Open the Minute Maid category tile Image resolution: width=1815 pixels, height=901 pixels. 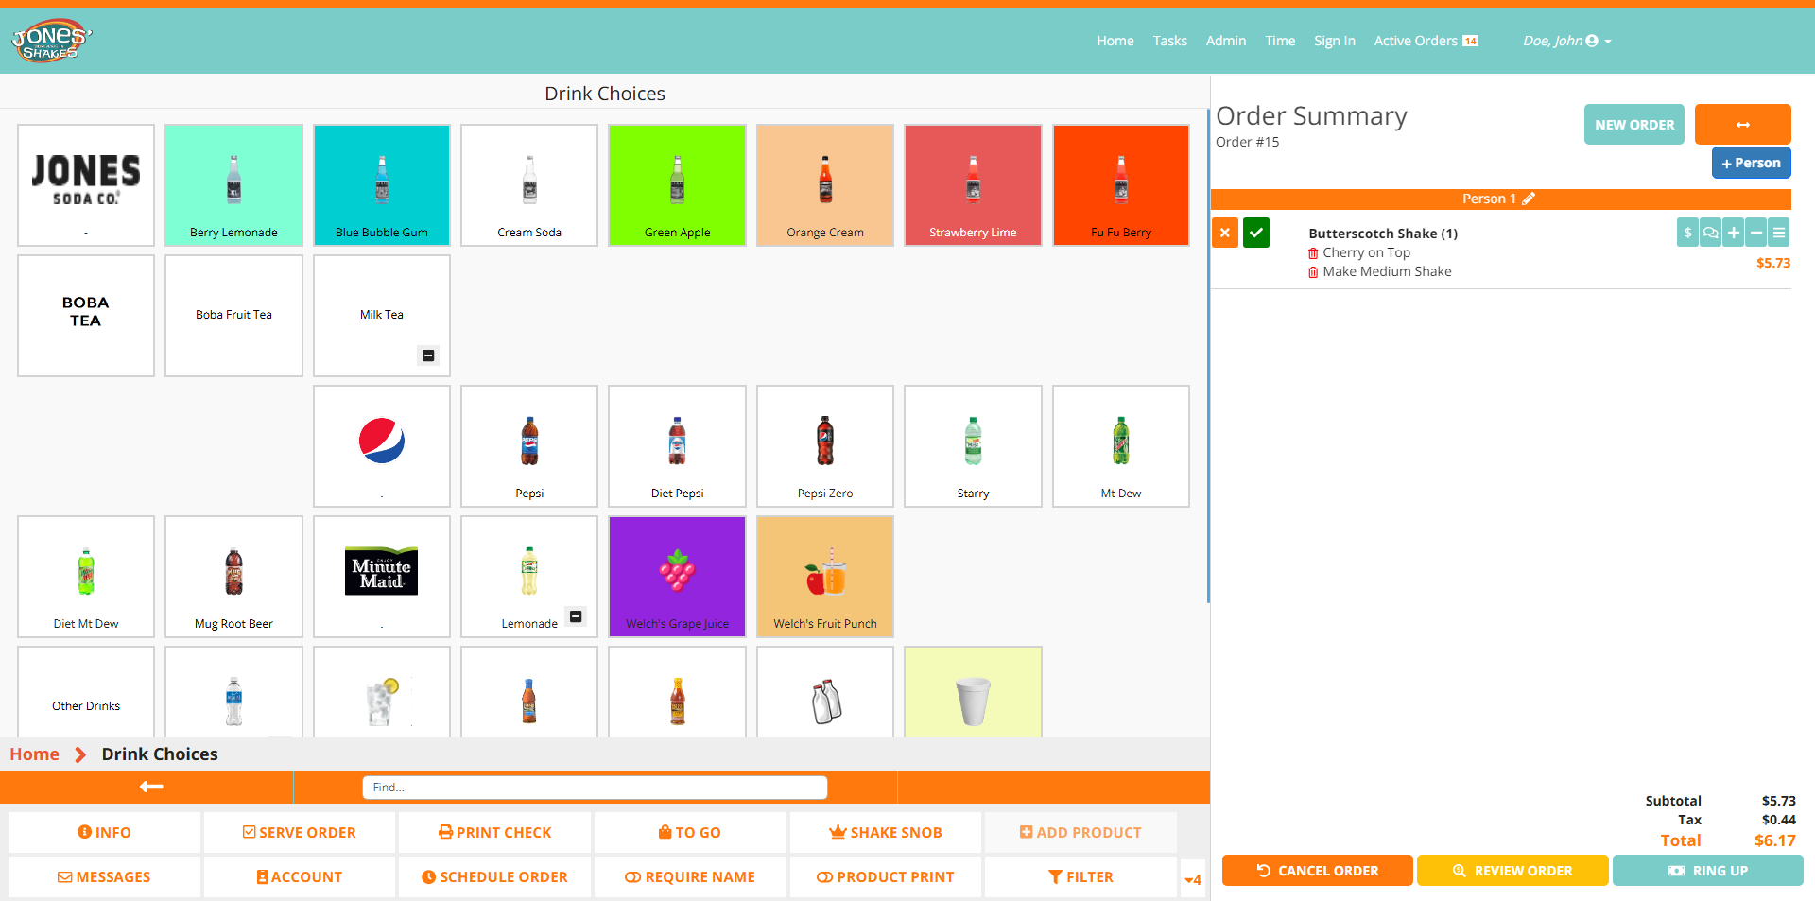coord(382,577)
